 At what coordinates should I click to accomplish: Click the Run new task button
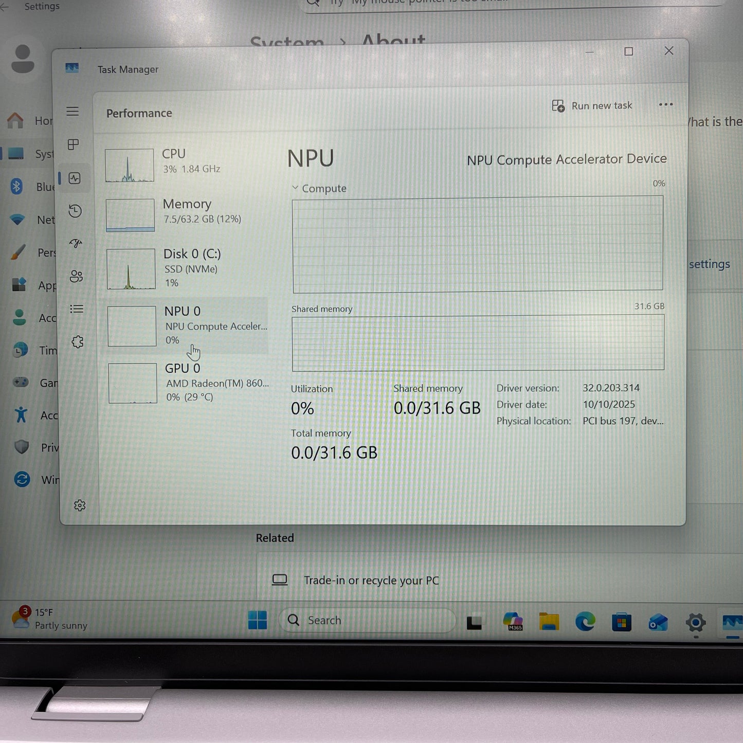(x=592, y=105)
